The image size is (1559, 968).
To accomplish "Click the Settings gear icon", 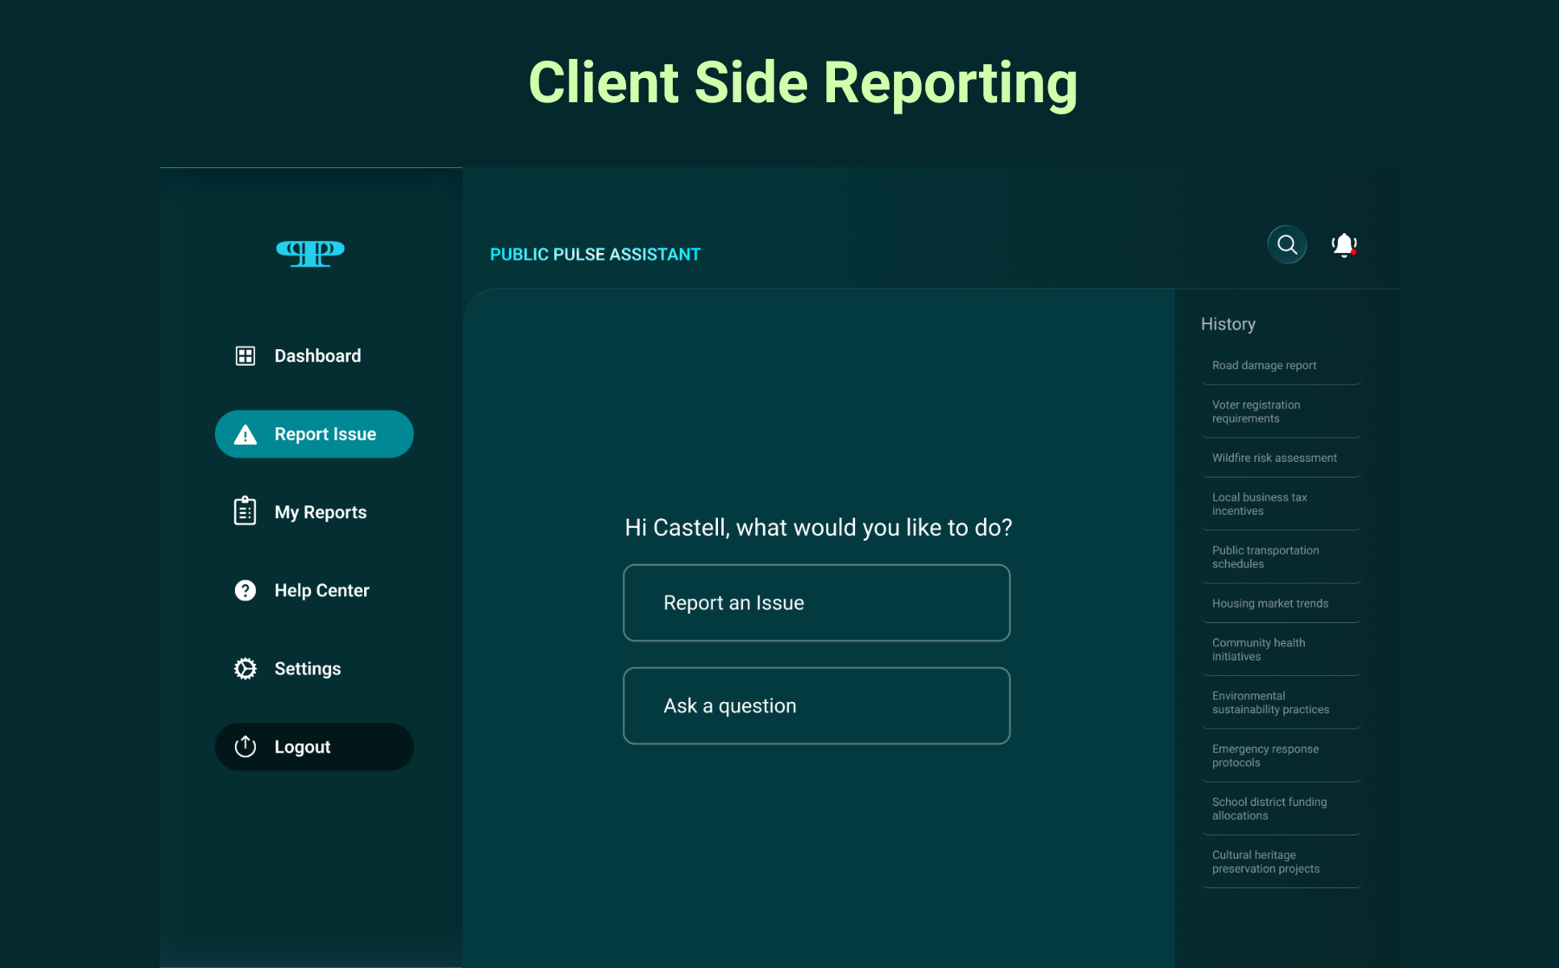I will coord(245,669).
